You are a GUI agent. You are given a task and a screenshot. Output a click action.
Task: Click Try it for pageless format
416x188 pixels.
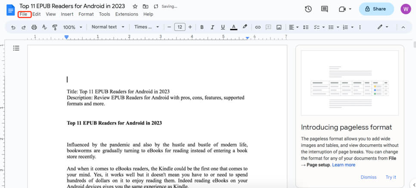pyautogui.click(x=391, y=177)
